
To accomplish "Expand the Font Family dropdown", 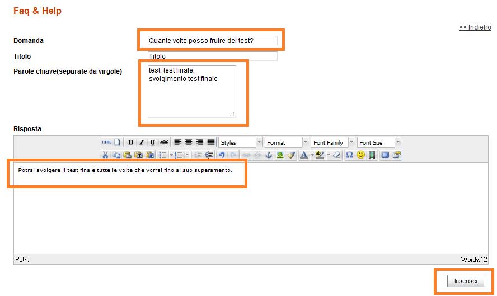I will point(334,143).
